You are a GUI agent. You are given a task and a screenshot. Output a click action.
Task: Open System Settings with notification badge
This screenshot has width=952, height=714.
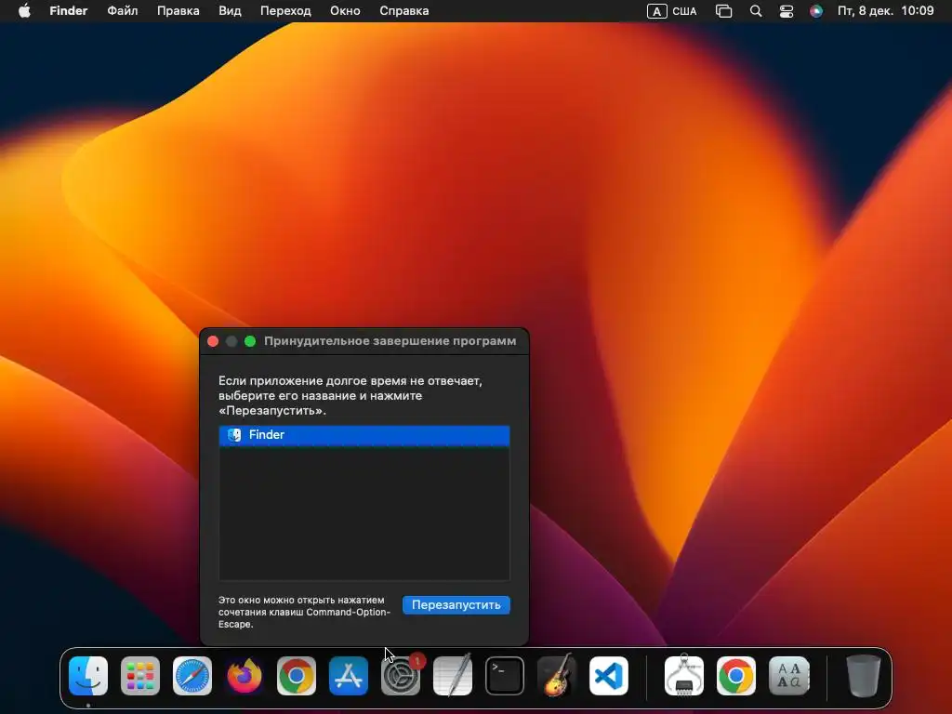coord(401,676)
